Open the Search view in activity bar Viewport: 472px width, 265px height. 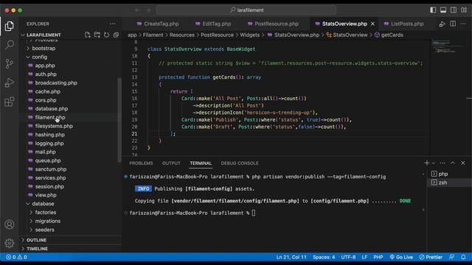10,45
